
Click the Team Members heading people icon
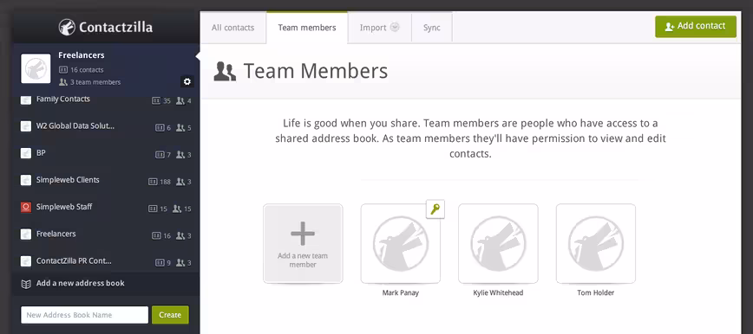[x=225, y=71]
